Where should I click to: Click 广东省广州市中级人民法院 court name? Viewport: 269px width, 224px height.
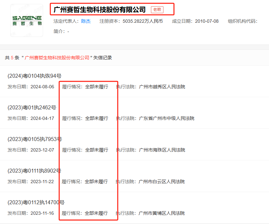tap(167, 119)
